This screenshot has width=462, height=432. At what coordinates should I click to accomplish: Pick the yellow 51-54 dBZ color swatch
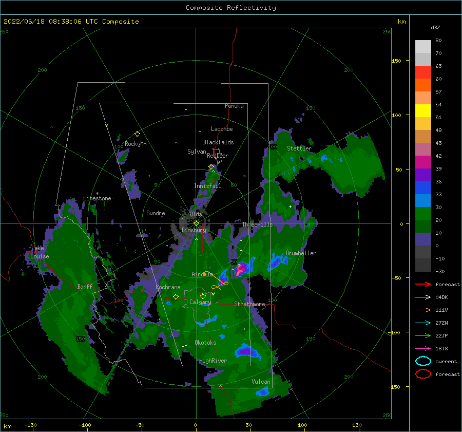point(423,111)
